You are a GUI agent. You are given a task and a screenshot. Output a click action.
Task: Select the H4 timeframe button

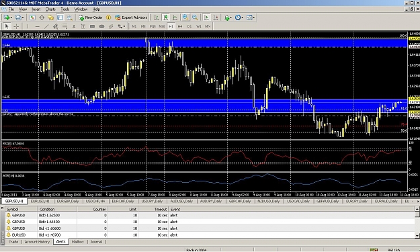point(180,26)
